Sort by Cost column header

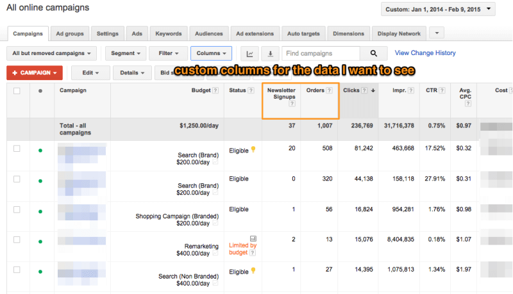point(501,90)
